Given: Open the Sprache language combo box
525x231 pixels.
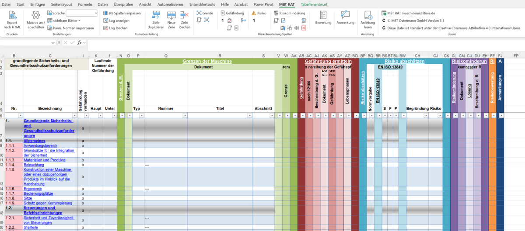Looking at the screenshot, I should (x=82, y=13).
